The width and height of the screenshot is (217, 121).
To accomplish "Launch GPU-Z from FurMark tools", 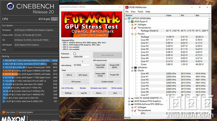I will click(69, 75).
